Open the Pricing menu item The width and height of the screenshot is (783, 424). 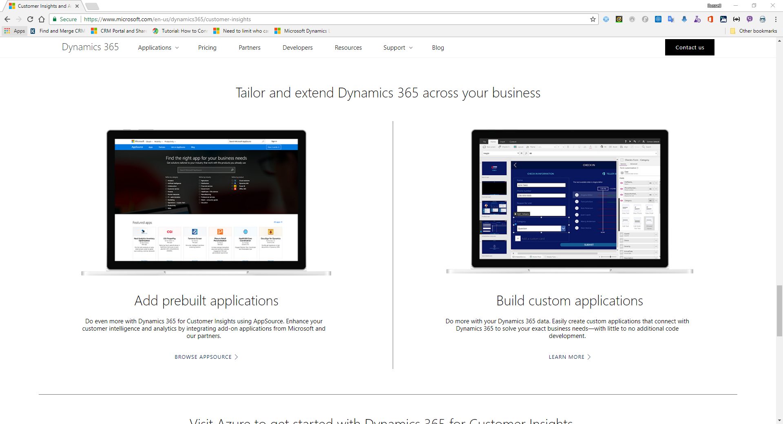pyautogui.click(x=207, y=48)
